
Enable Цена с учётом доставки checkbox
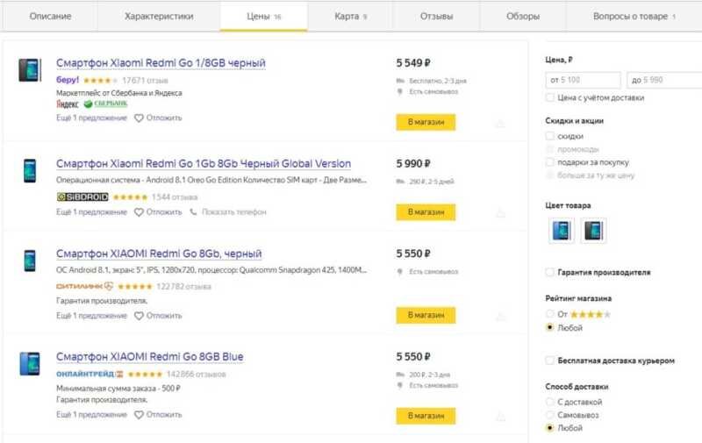pos(550,97)
